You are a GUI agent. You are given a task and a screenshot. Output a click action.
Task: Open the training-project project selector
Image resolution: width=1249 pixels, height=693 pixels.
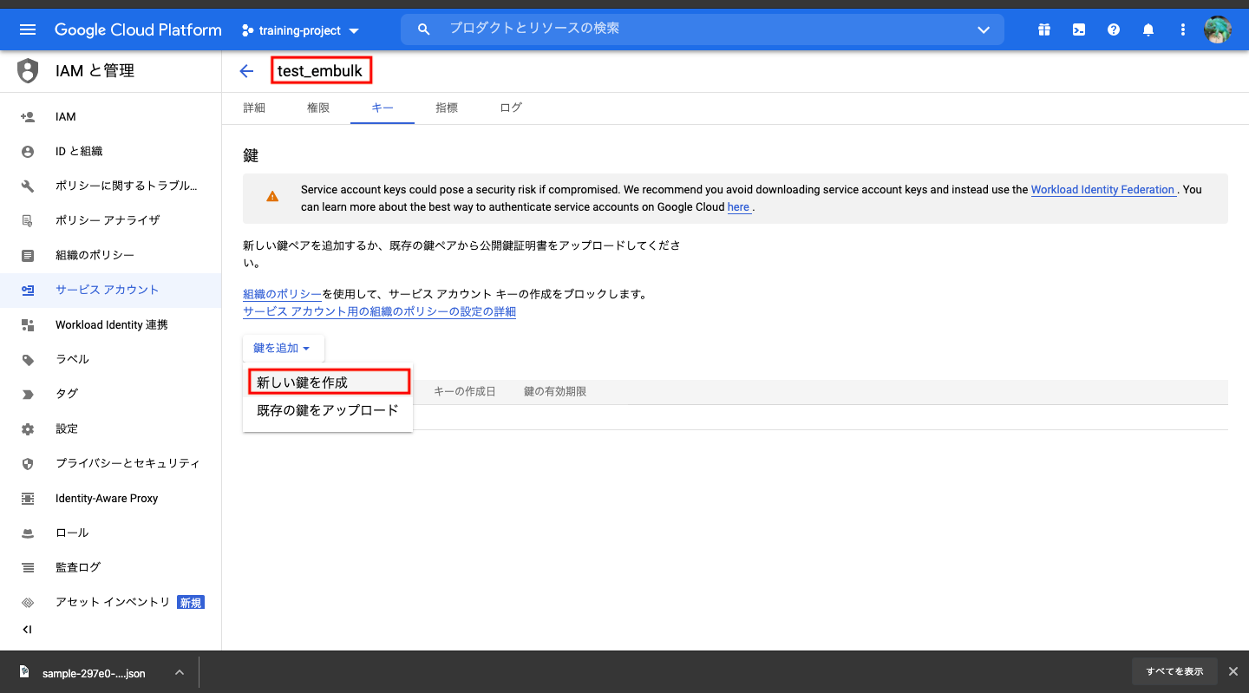click(299, 29)
